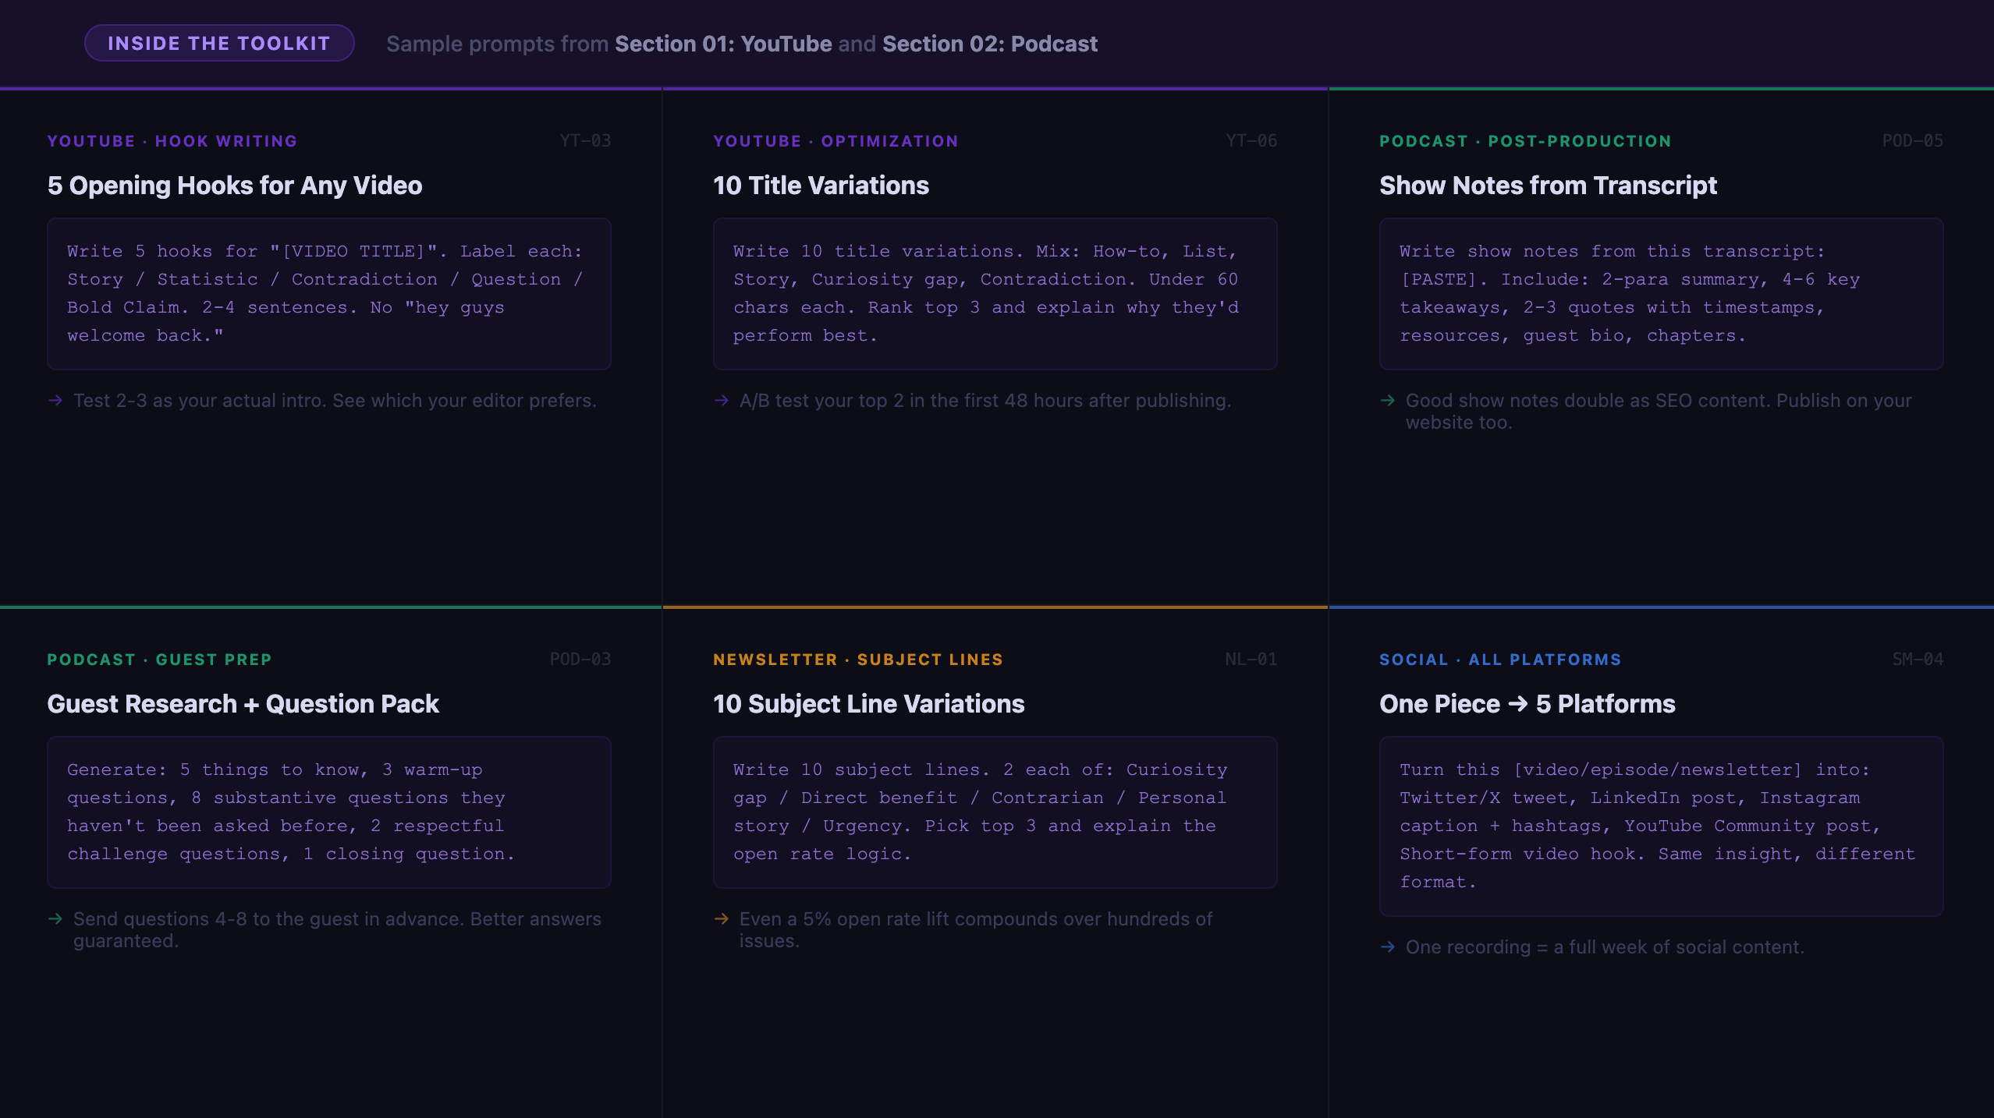Select the 'Show Notes from Transcript' heading
The image size is (1994, 1118).
pos(1548,186)
